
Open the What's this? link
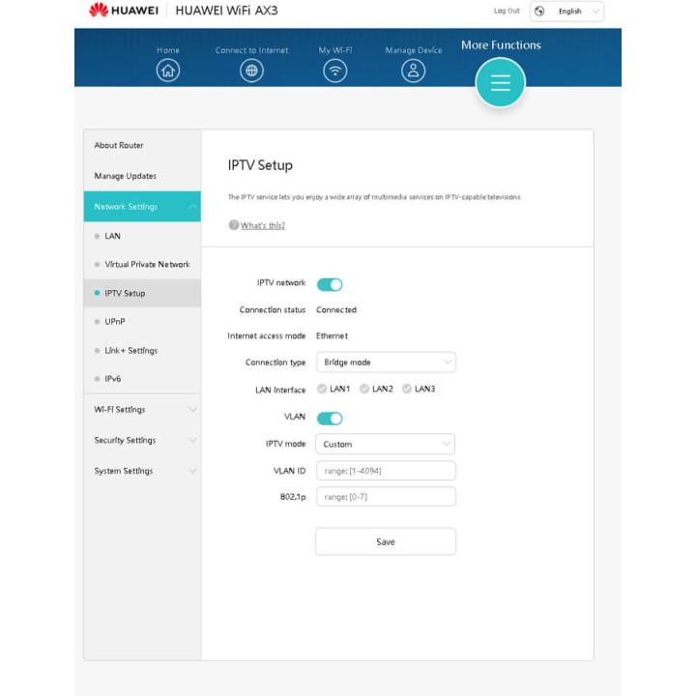263,225
